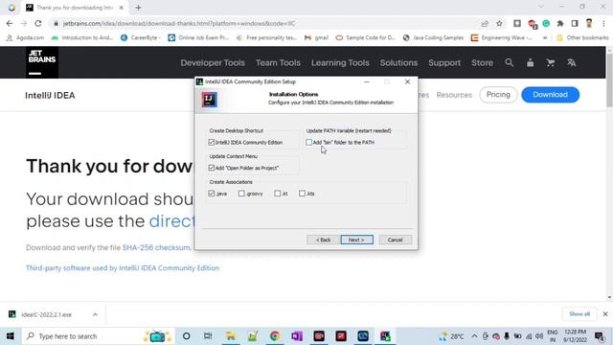Show hidden system tray icons chevron
This screenshot has height=345, width=613.
tap(474, 336)
